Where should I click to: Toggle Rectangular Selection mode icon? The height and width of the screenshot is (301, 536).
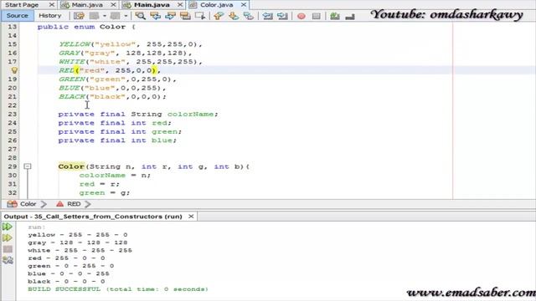coord(200,16)
